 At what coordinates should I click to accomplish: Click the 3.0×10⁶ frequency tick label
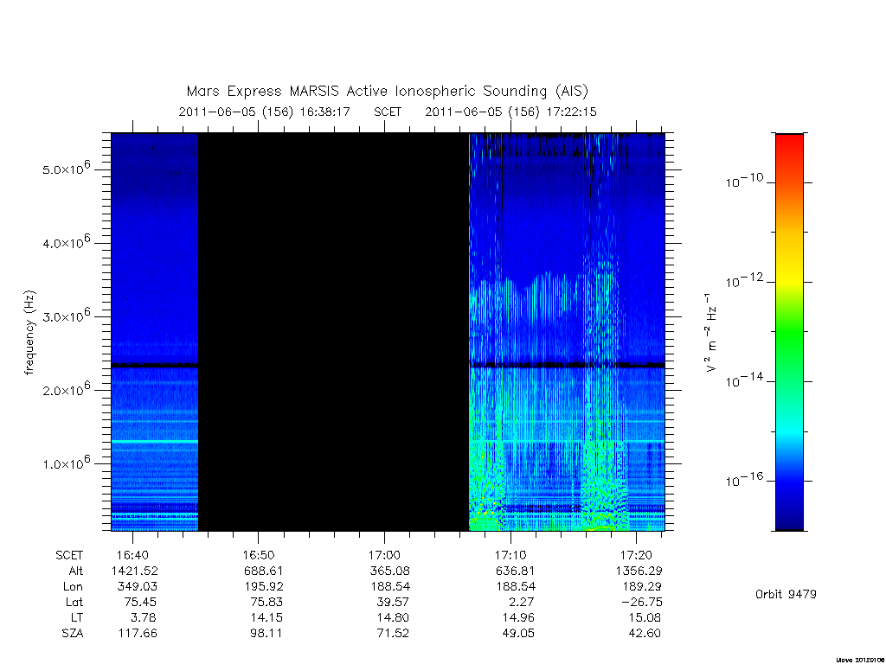tap(66, 316)
